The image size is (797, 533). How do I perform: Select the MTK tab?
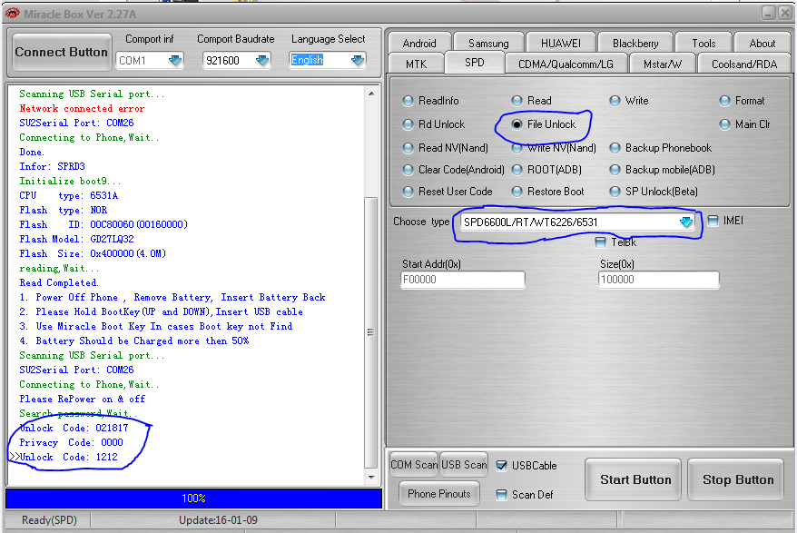coord(417,64)
